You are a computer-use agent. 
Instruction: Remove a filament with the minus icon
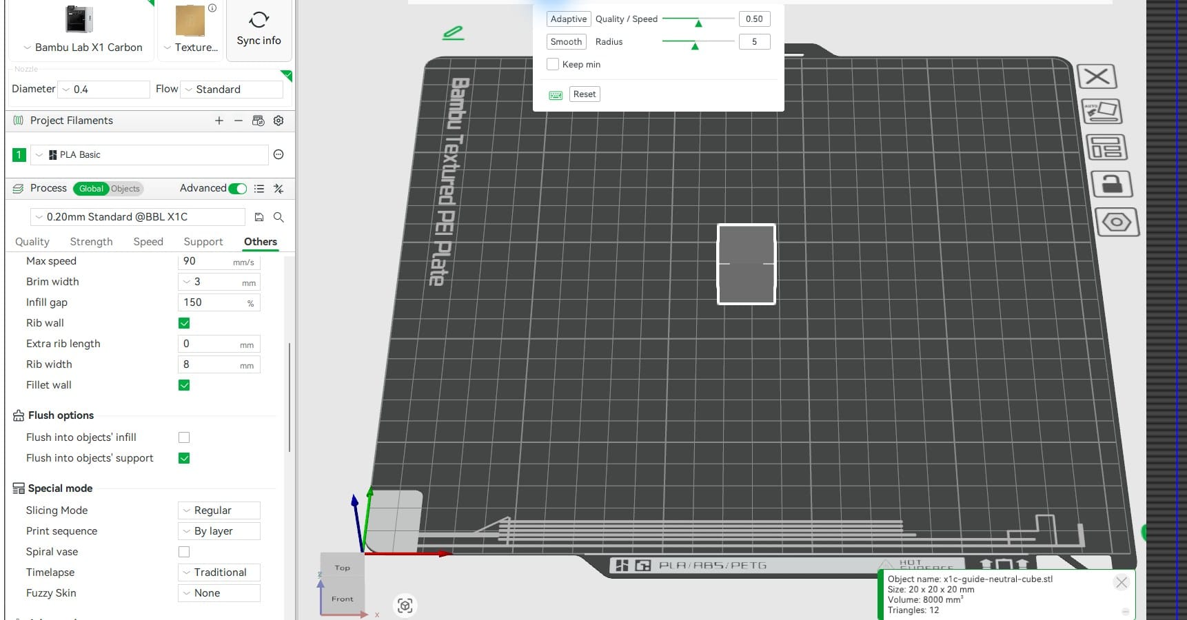pos(239,121)
